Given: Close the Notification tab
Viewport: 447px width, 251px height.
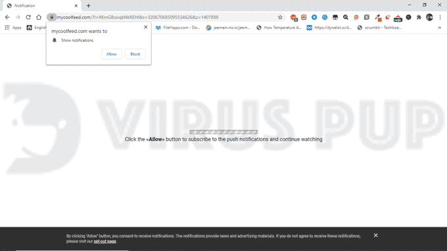Looking at the screenshot, I should pos(76,6).
